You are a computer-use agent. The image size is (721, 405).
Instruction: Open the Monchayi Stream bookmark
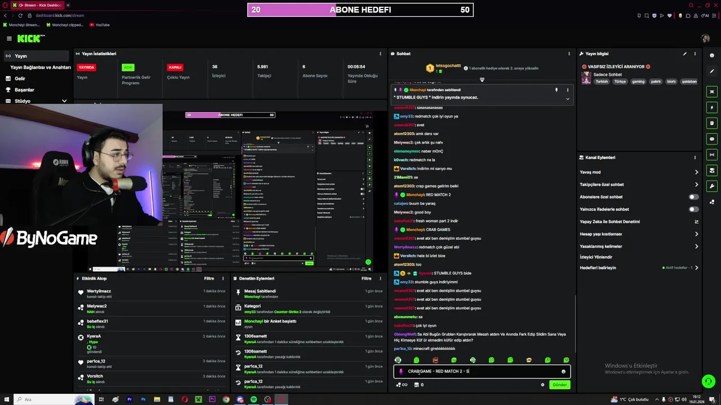point(21,25)
